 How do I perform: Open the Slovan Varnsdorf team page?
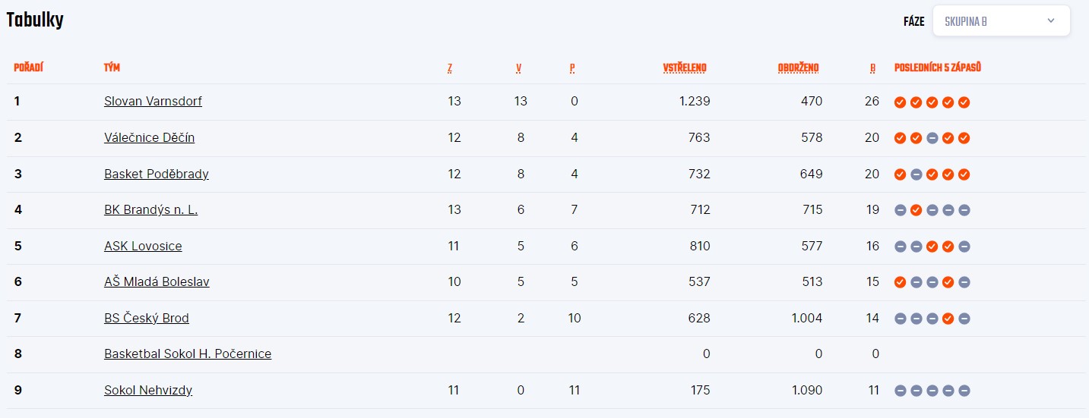[x=153, y=101]
